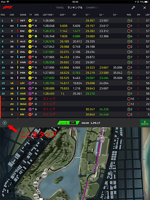
Task: Tap BOT's red tyre compound icon
Action: (x=30, y=57)
